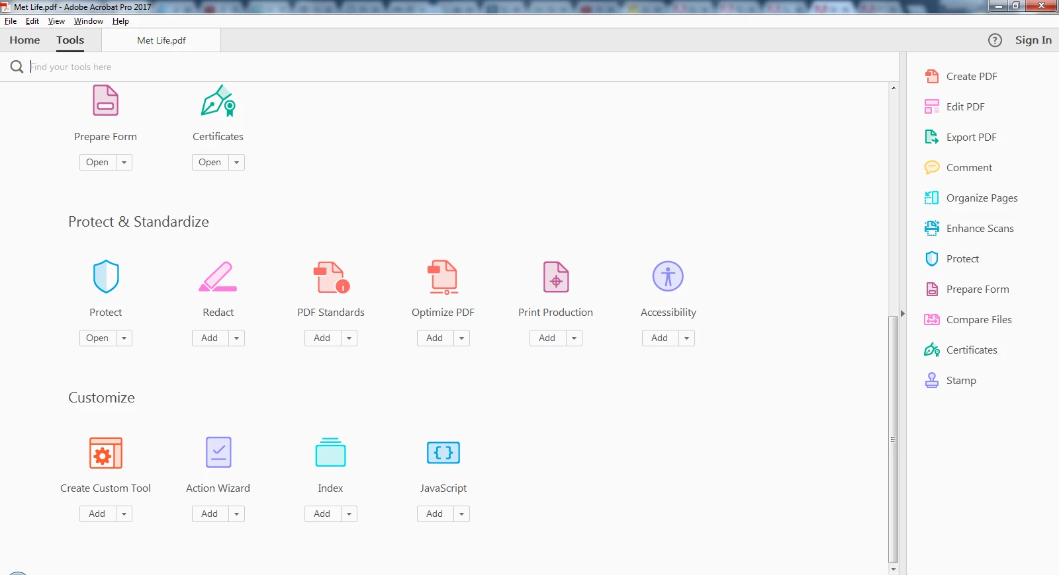Select the JavaScript braces icon
1059x575 pixels.
coord(443,453)
